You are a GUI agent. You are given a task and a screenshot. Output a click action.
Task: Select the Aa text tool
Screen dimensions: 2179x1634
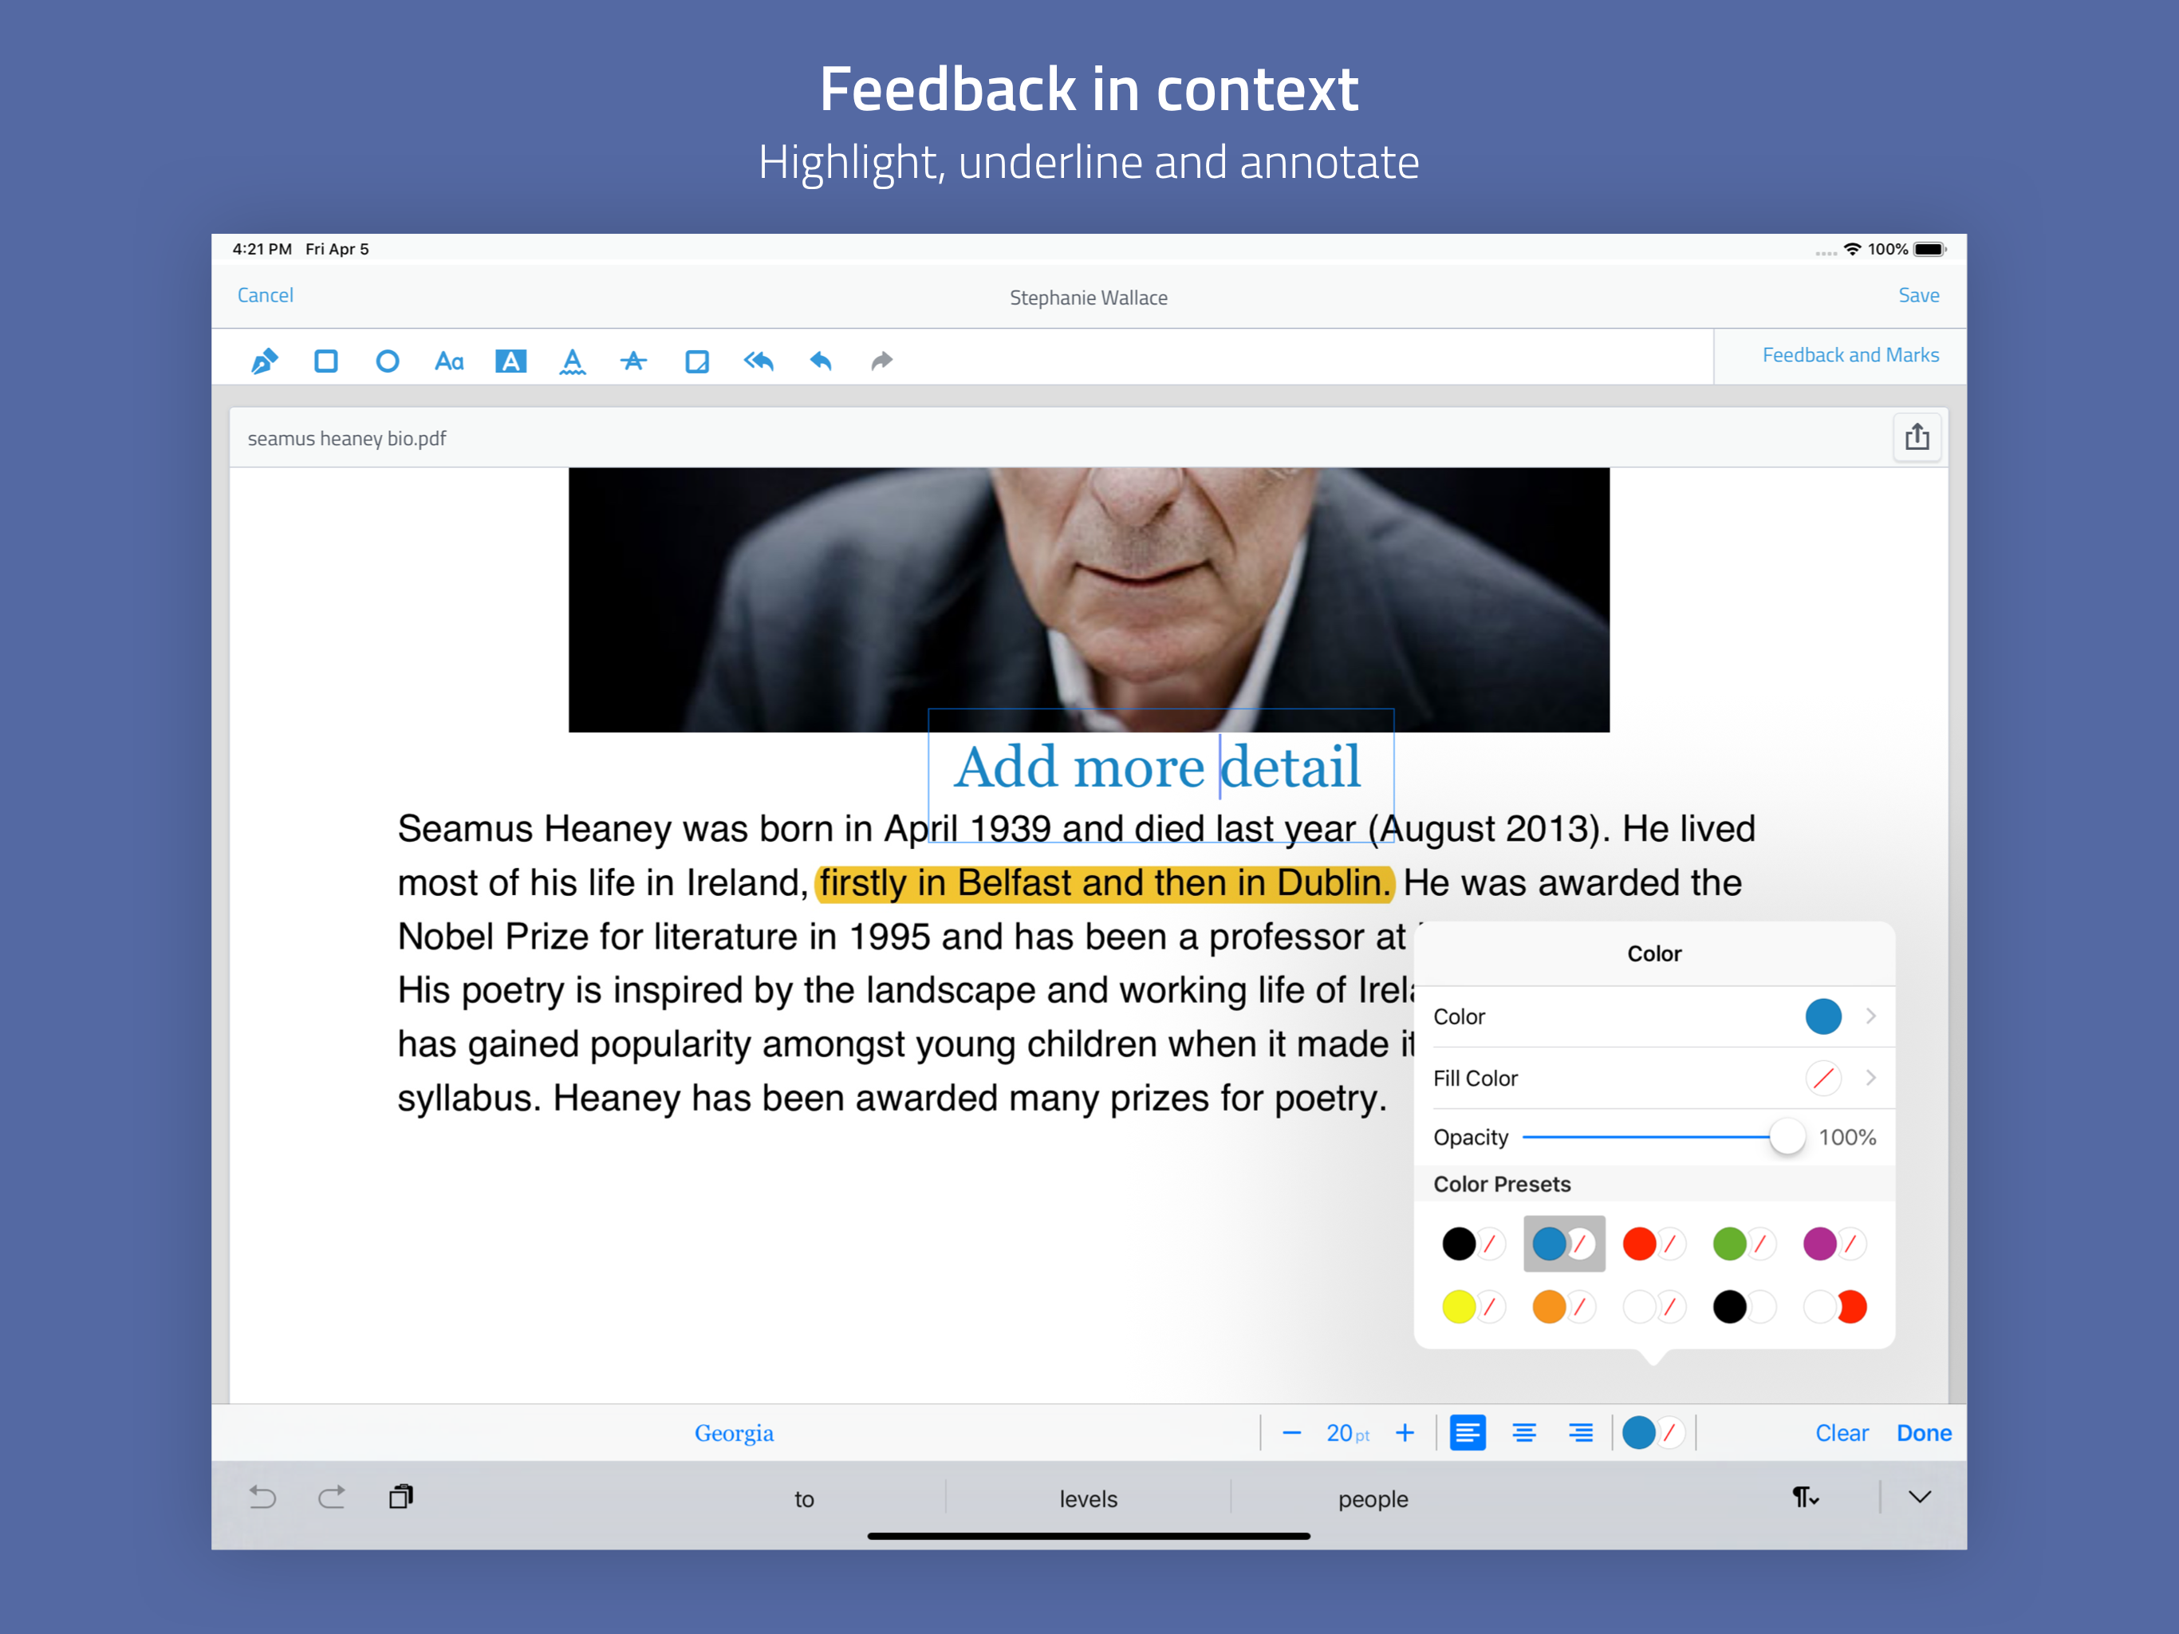coord(449,361)
